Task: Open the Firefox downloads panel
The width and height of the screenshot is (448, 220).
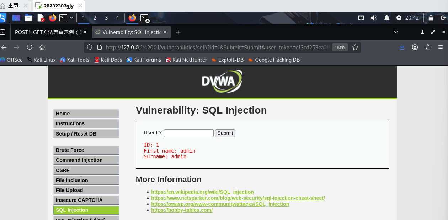Action: (x=402, y=47)
